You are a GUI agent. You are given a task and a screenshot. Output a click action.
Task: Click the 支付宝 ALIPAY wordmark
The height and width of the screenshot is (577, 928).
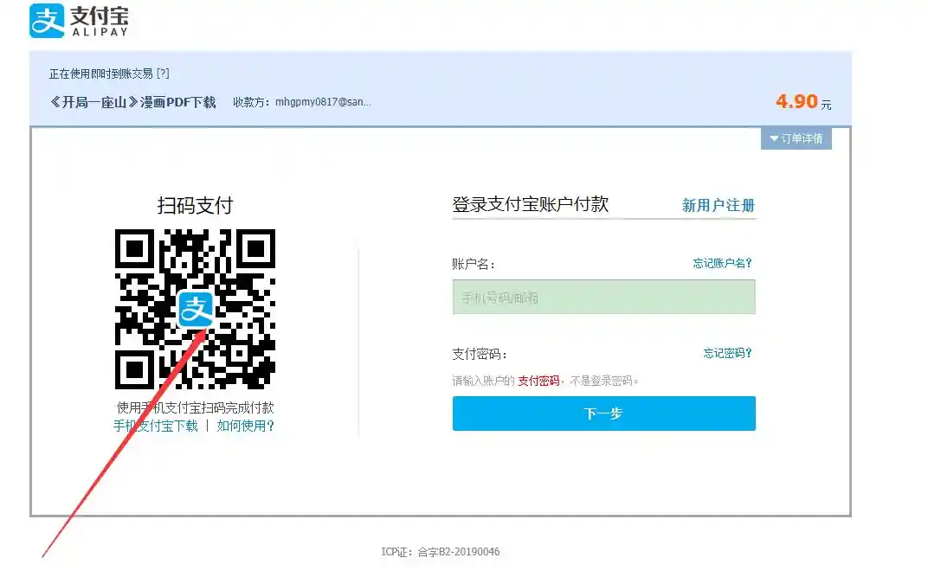point(99,22)
